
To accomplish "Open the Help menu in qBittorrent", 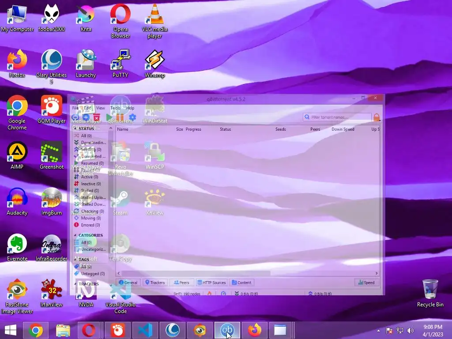I will 130,108.
